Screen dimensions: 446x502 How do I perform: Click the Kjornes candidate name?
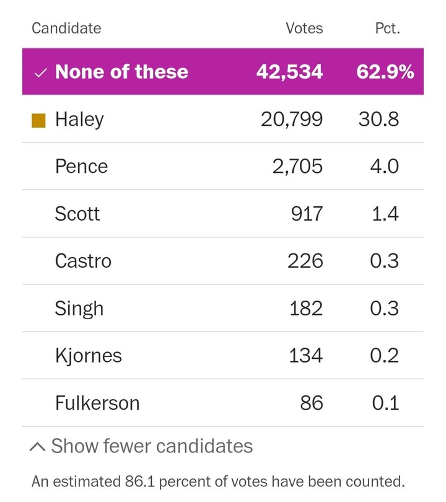click(89, 356)
